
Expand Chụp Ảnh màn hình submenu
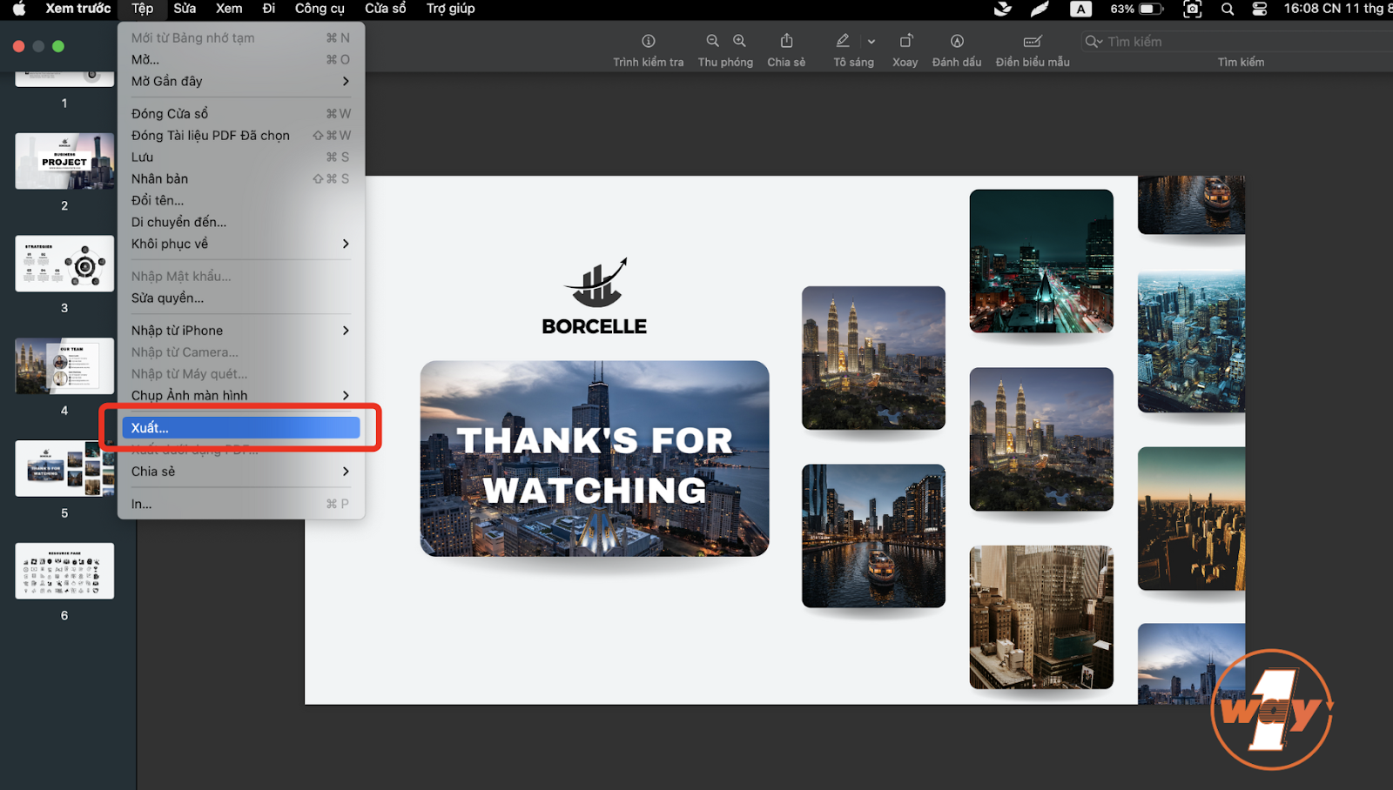[x=241, y=395]
